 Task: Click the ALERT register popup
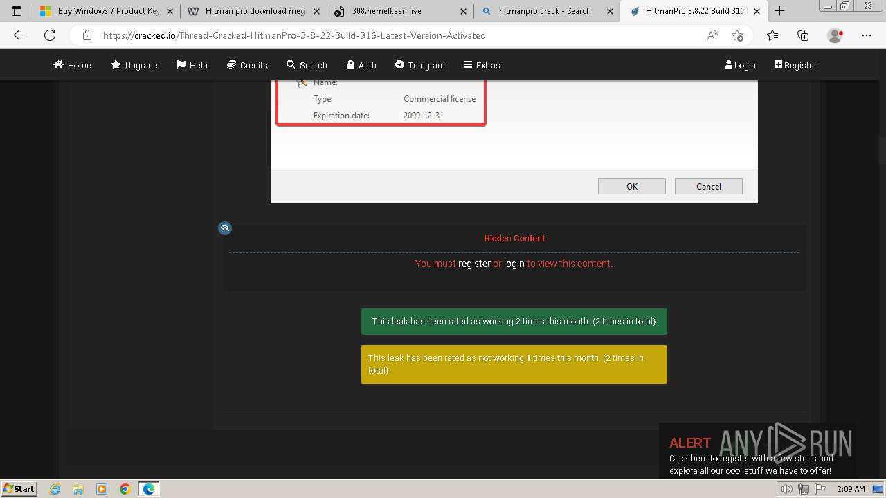757,450
